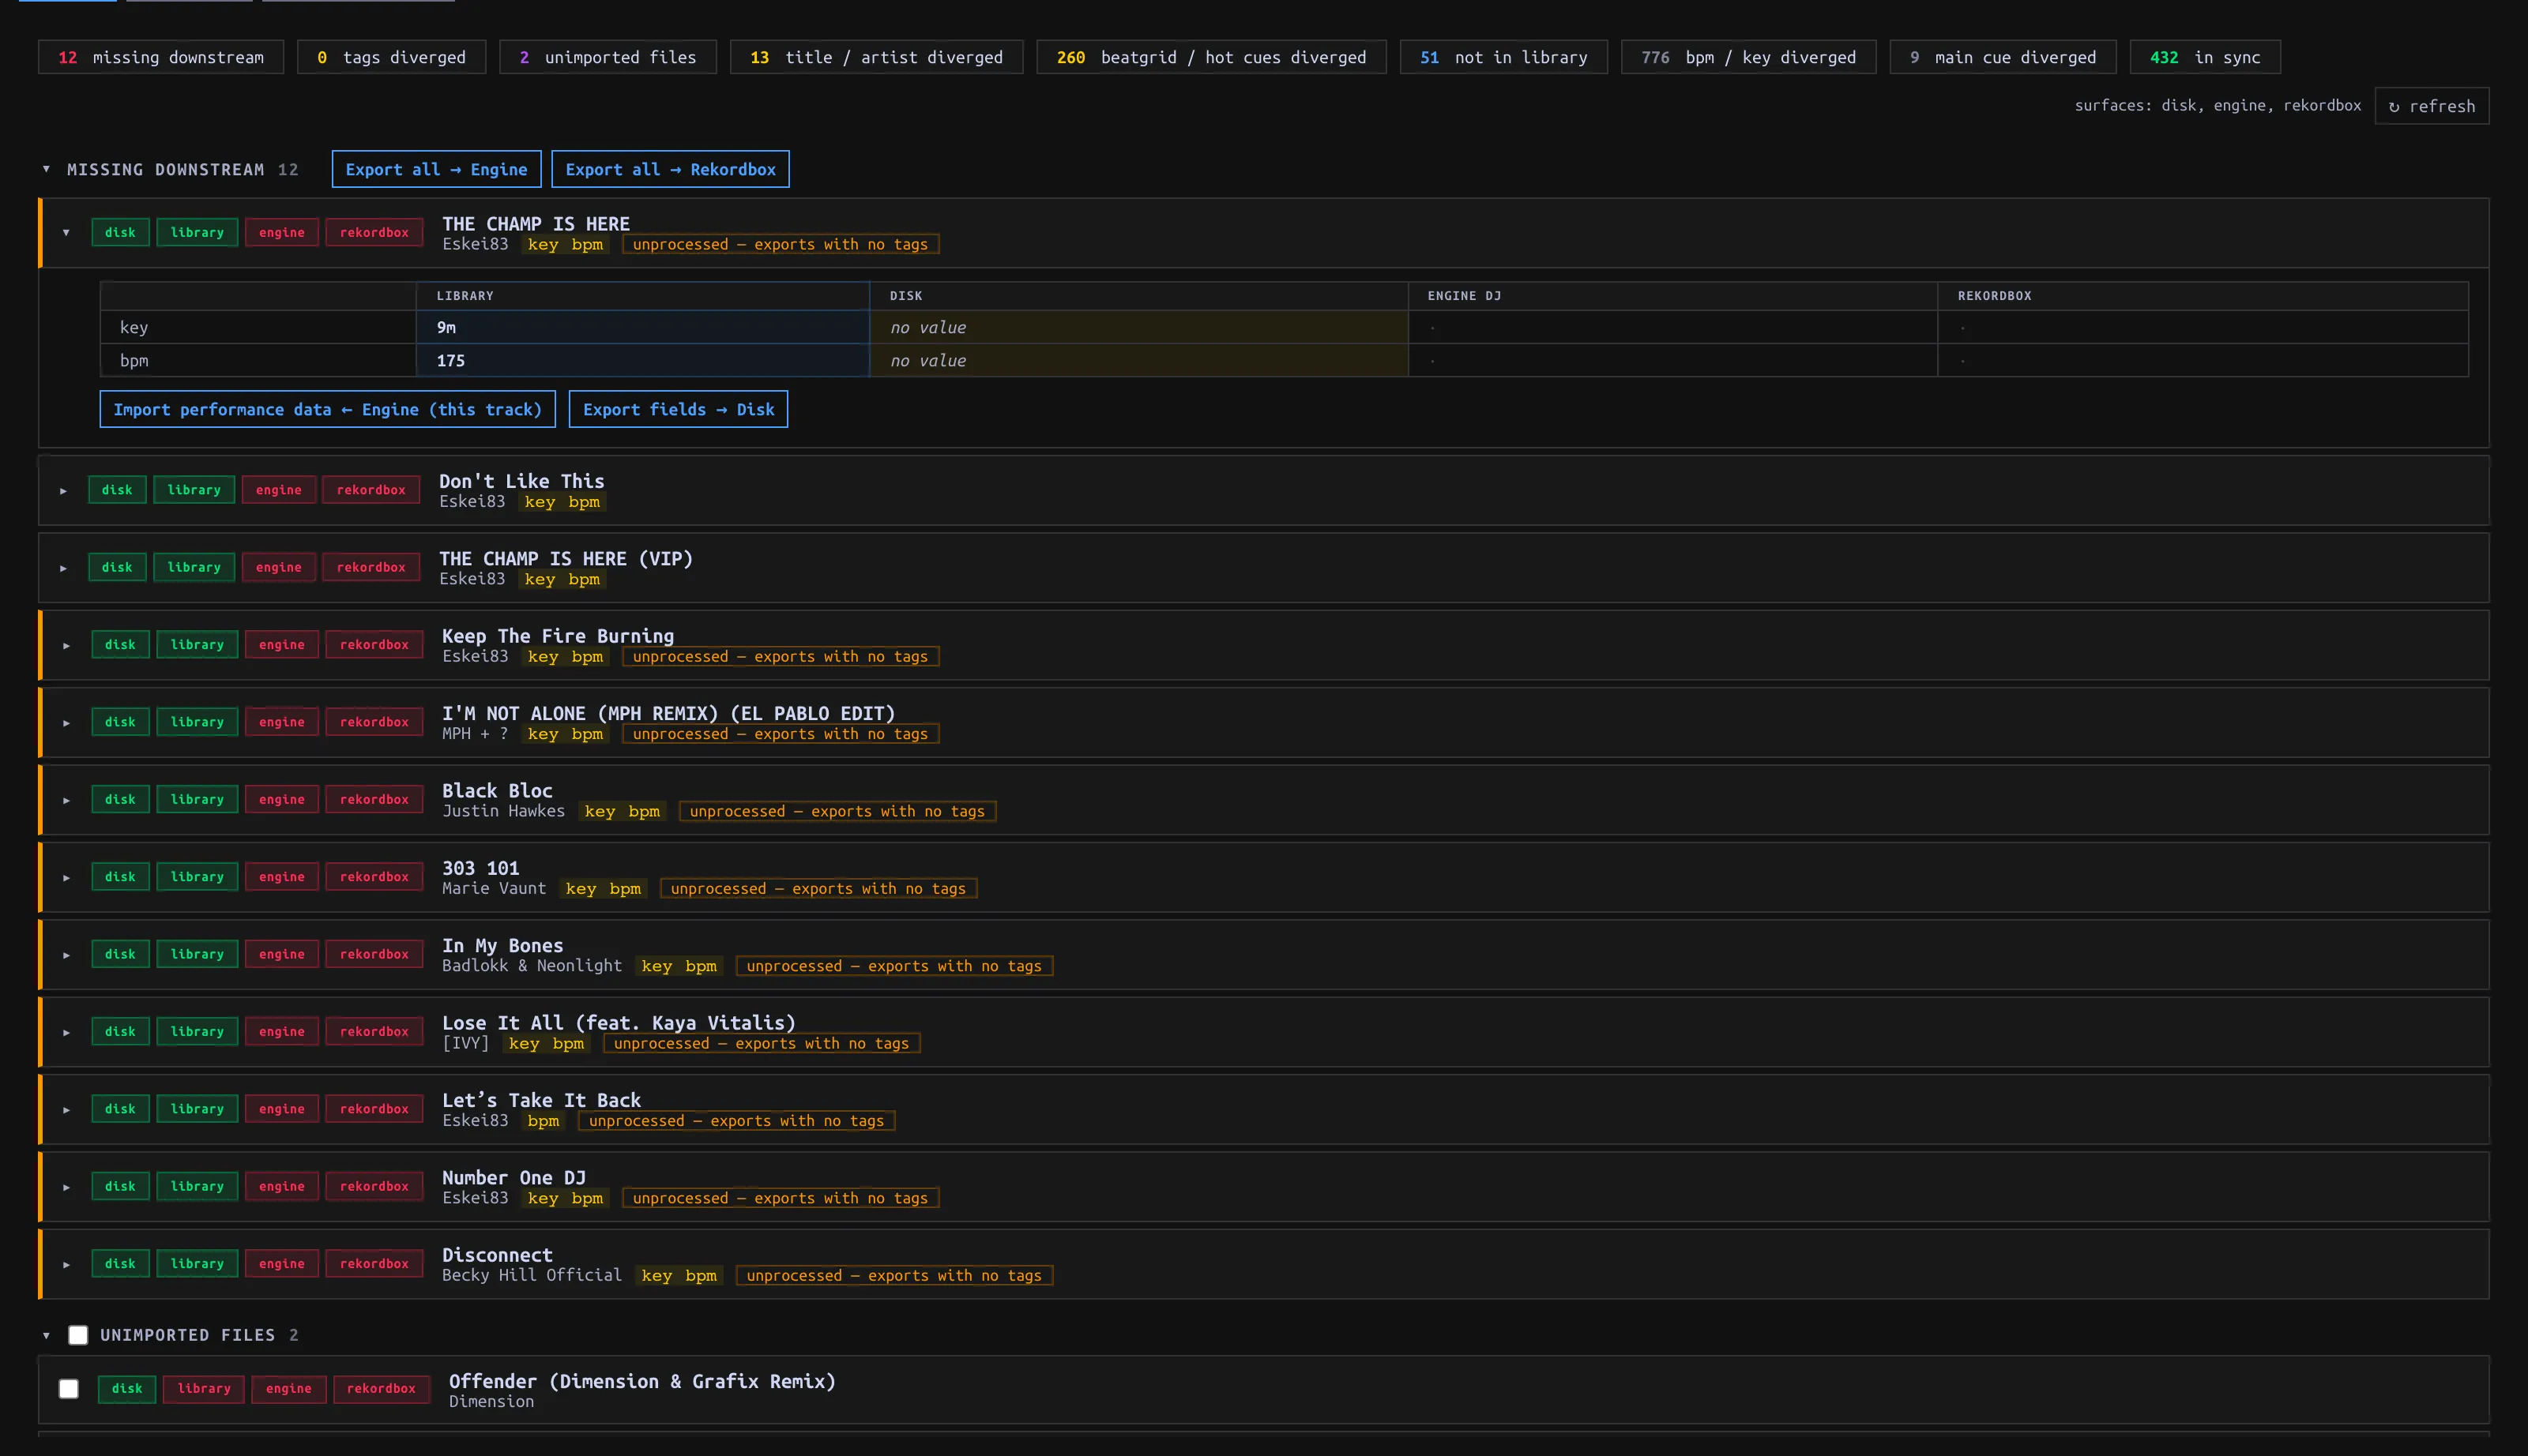The width and height of the screenshot is (2528, 1456).
Task: Click key tag on Don't Like This row
Action: pyautogui.click(x=540, y=502)
